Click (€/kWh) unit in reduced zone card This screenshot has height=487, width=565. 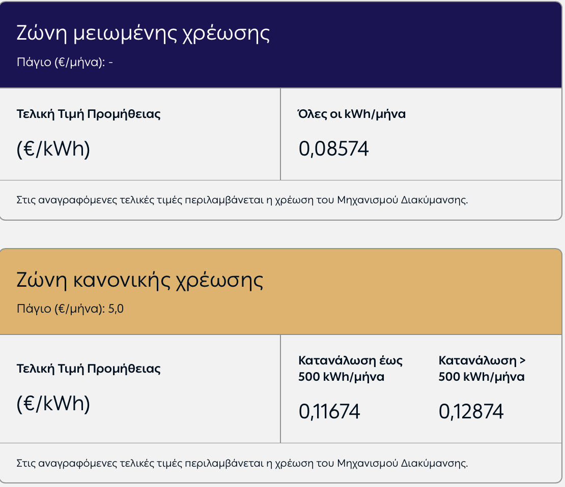(53, 149)
